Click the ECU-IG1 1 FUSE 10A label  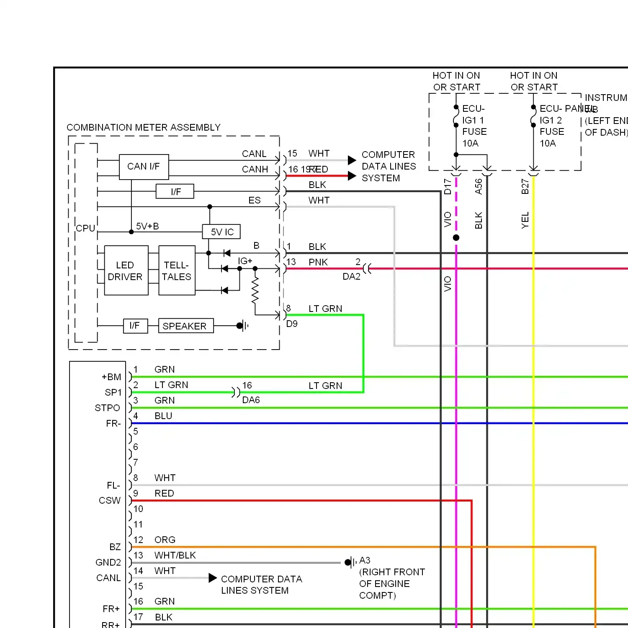click(474, 126)
